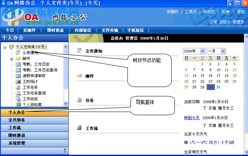Click the 公告通知 section icon in main panel
The width and height of the screenshot is (248, 156).
click(x=79, y=50)
